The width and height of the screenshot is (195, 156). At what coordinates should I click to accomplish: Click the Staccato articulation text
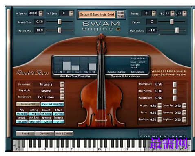click(135, 65)
